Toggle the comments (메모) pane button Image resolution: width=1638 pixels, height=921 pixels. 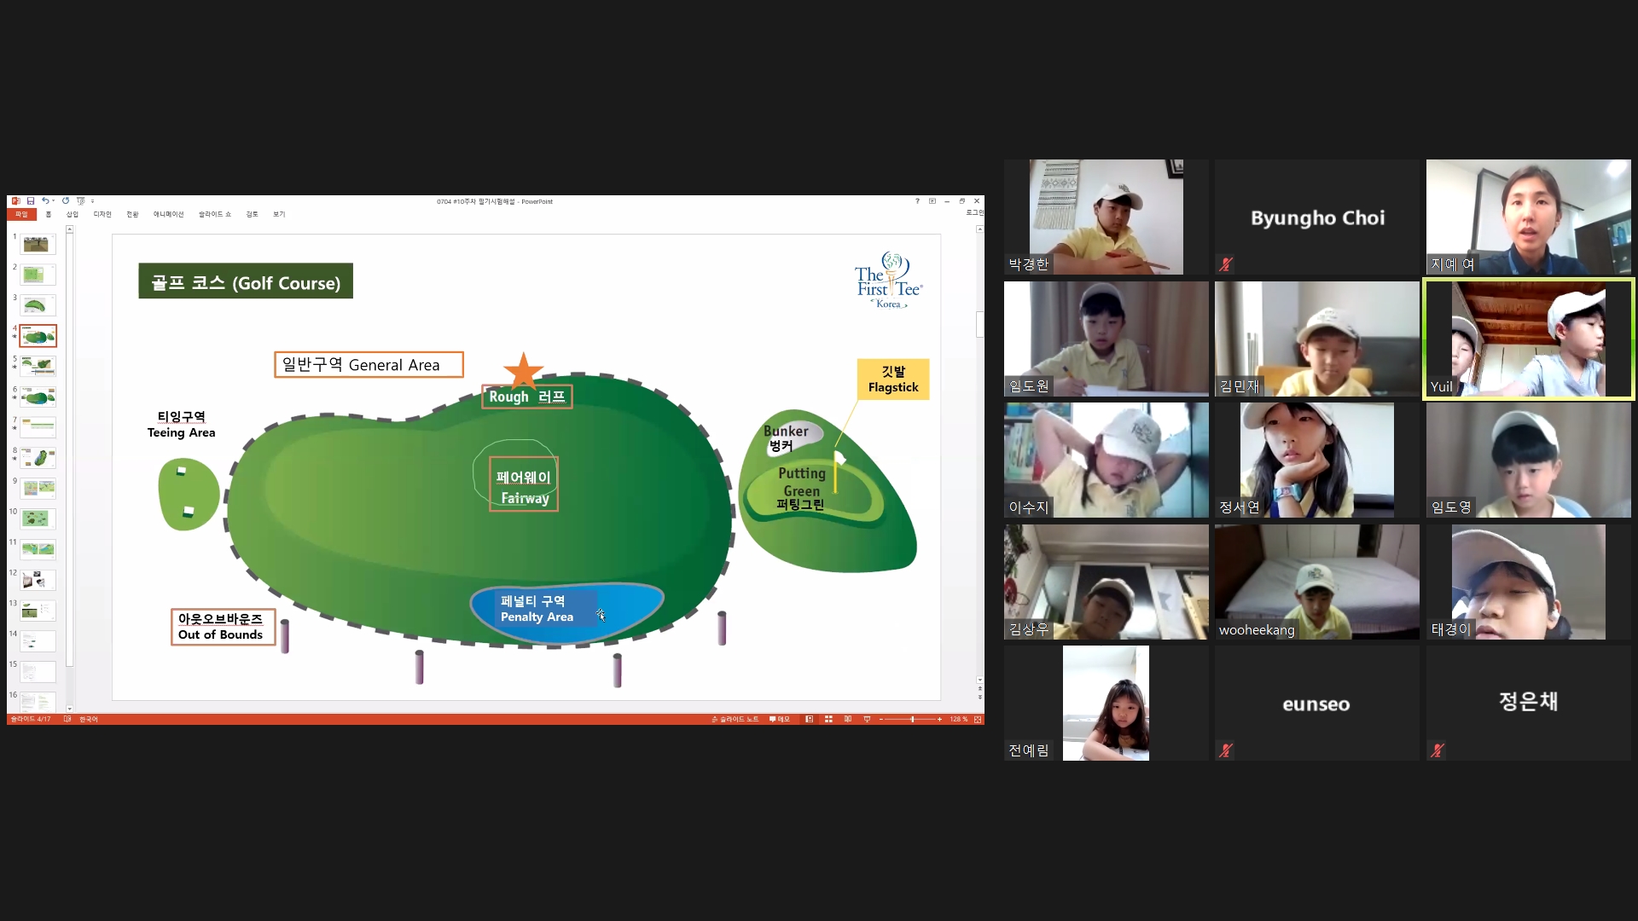click(780, 719)
